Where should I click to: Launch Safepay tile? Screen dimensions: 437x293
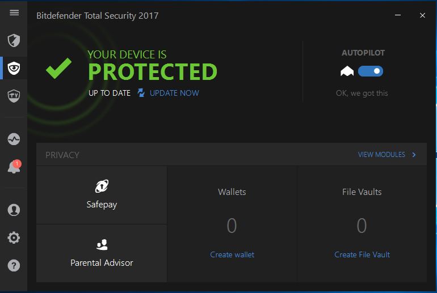102,195
